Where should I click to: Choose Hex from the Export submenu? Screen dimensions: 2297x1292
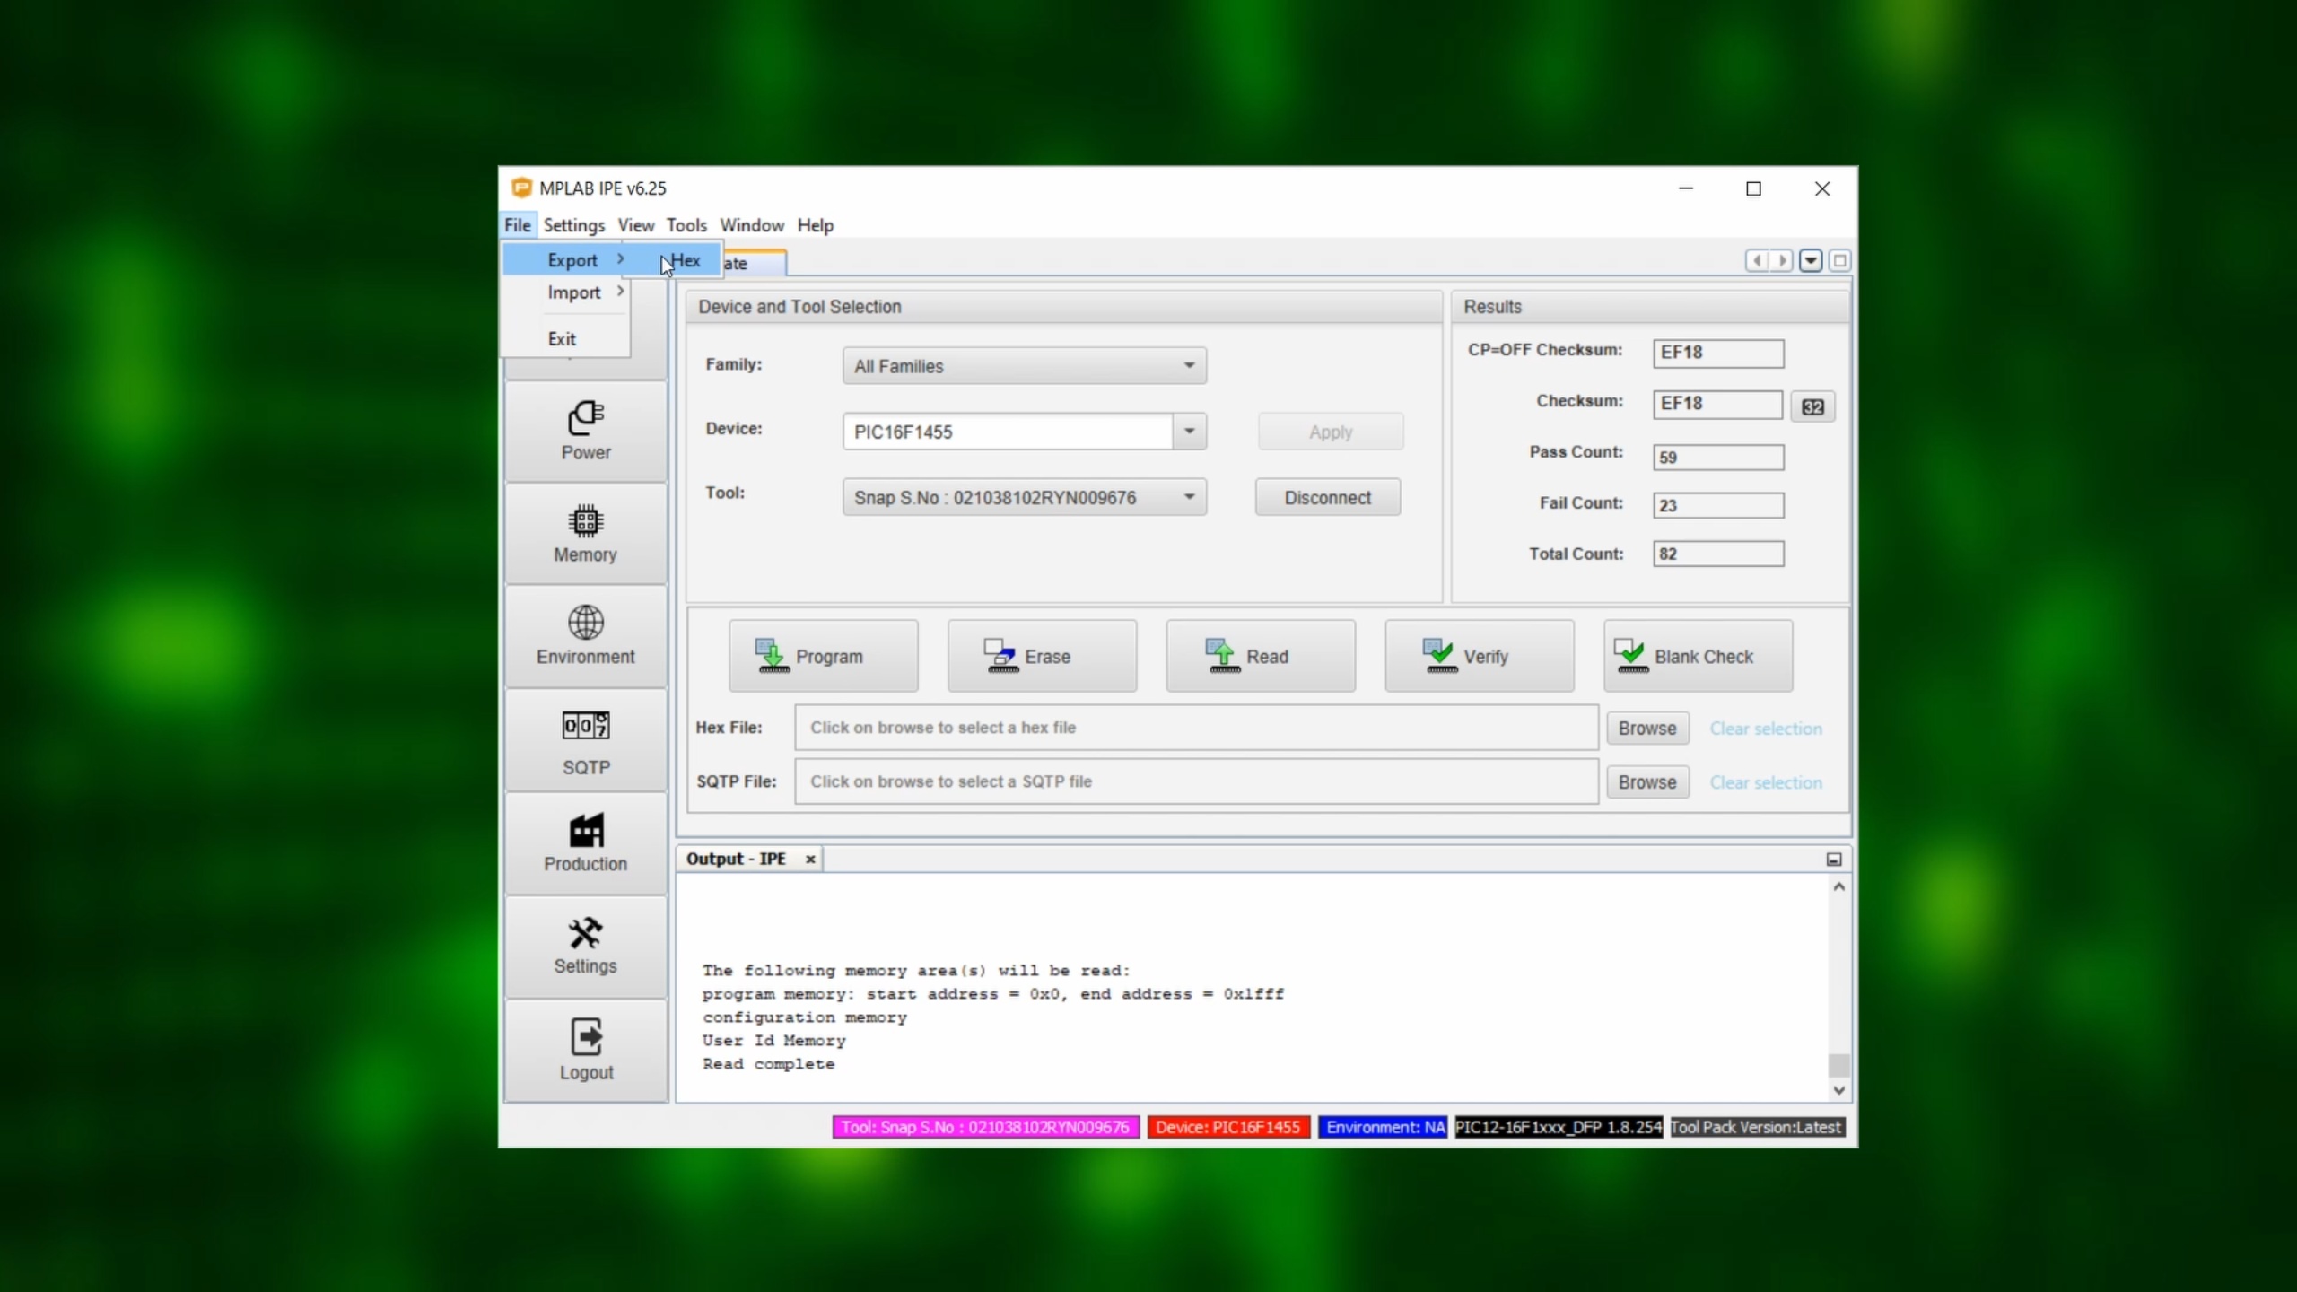pos(686,260)
